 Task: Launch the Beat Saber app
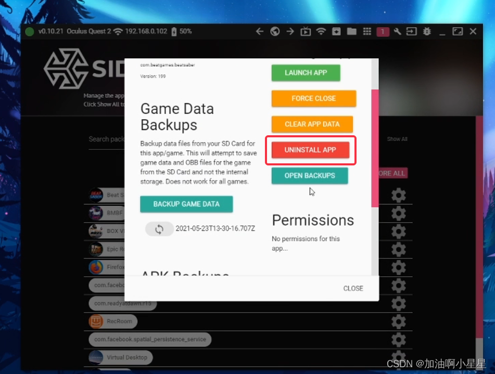point(306,73)
